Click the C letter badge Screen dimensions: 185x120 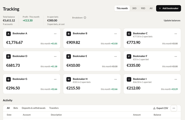coord(129,34)
